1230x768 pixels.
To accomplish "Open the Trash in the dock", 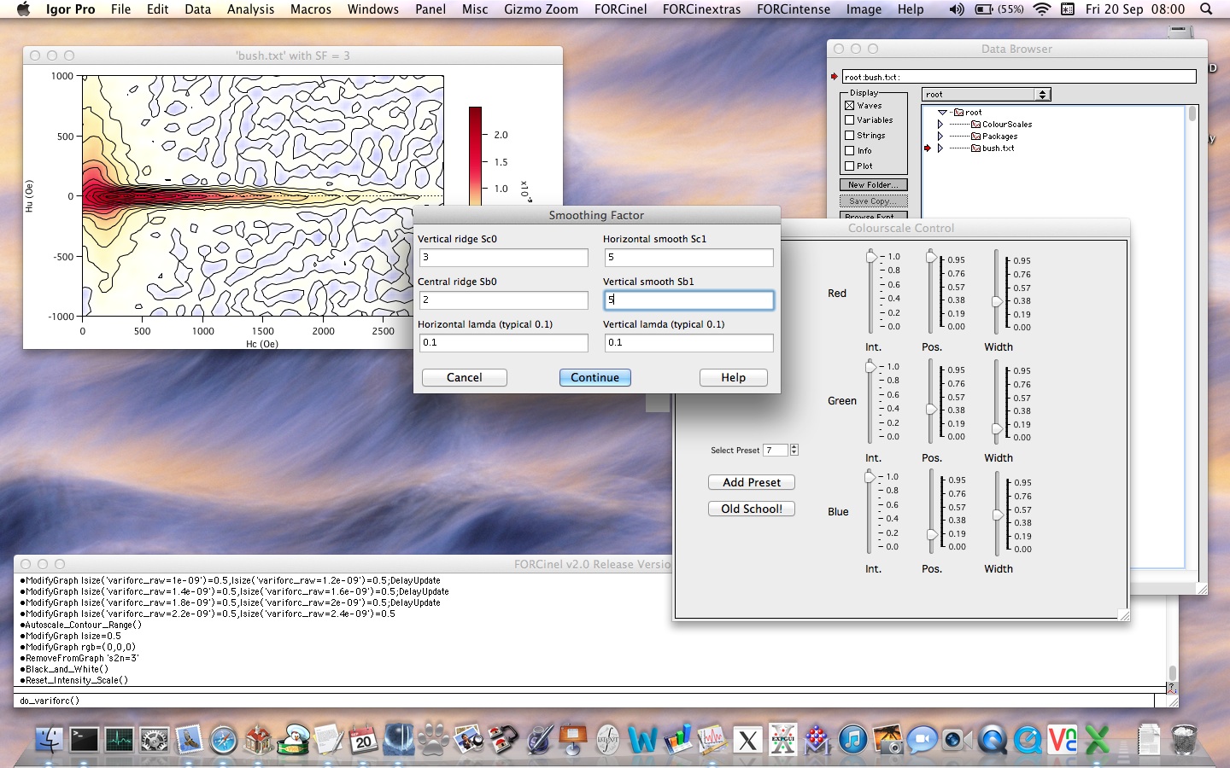I will [x=1184, y=739].
